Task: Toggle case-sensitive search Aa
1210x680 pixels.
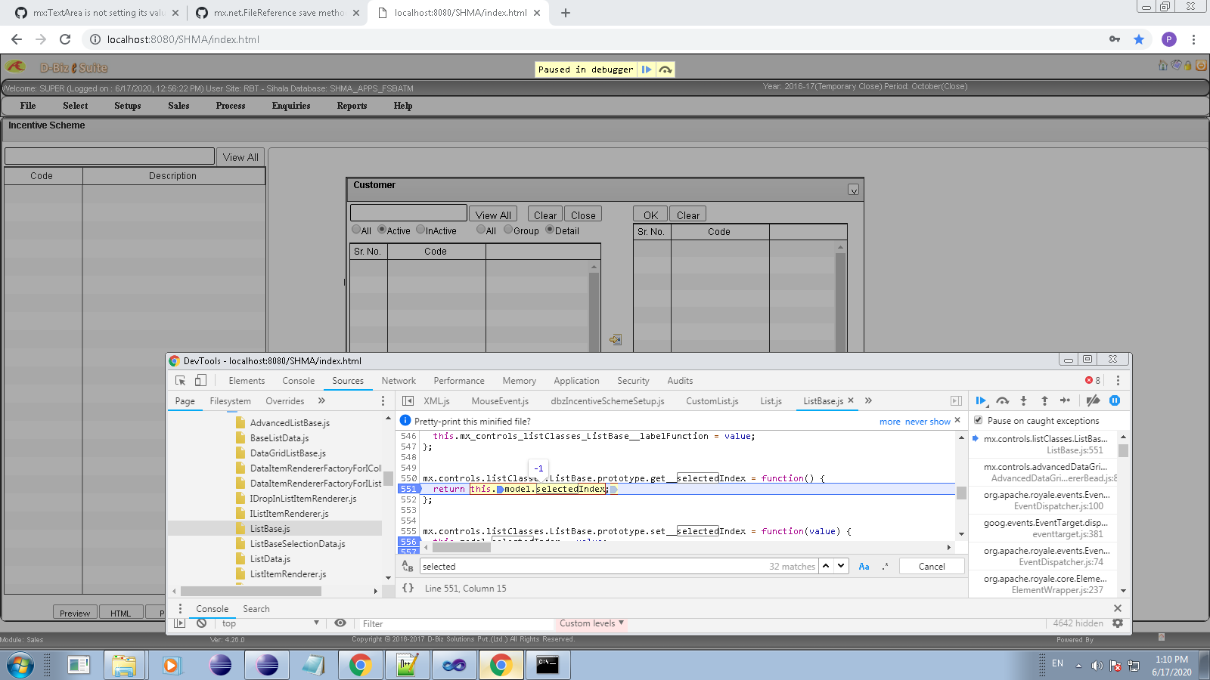Action: [864, 566]
